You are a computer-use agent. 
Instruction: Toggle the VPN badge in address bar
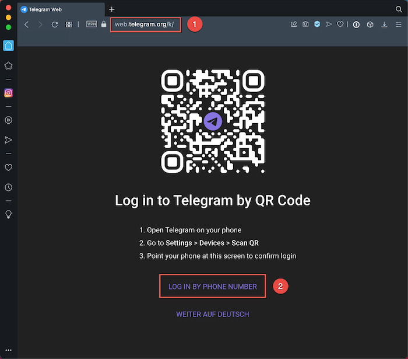(x=92, y=25)
